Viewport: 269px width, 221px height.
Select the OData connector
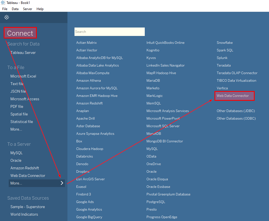tap(151, 156)
